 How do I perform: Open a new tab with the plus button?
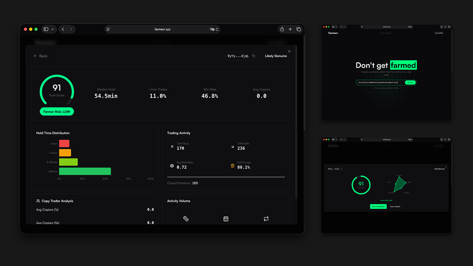(290, 29)
